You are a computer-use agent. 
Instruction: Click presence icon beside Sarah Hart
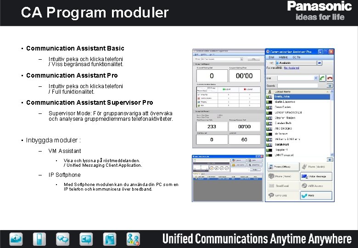[x=269, y=145]
